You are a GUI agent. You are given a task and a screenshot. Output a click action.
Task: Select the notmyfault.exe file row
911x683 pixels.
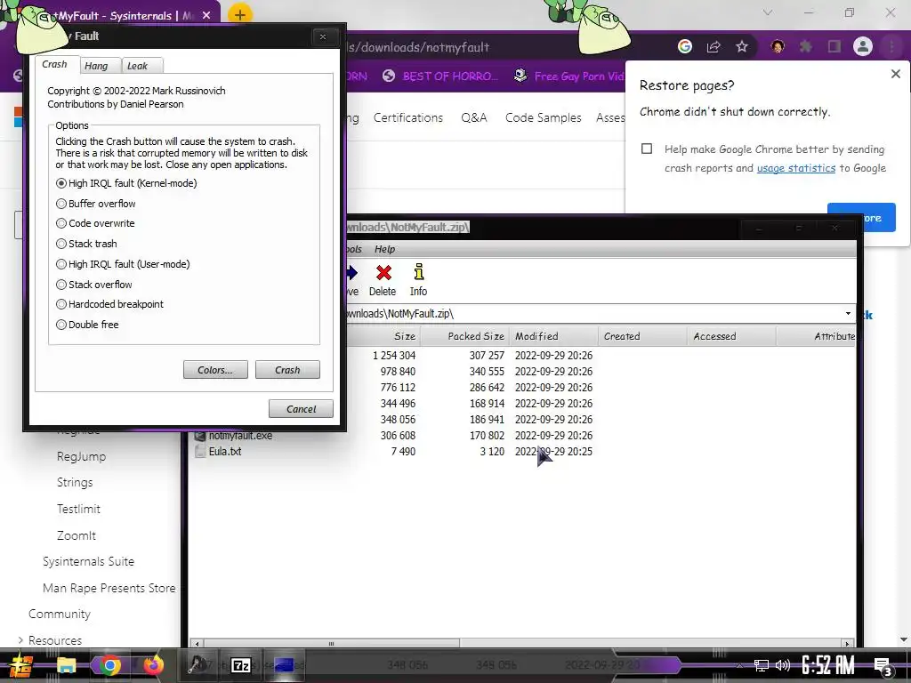(524, 436)
